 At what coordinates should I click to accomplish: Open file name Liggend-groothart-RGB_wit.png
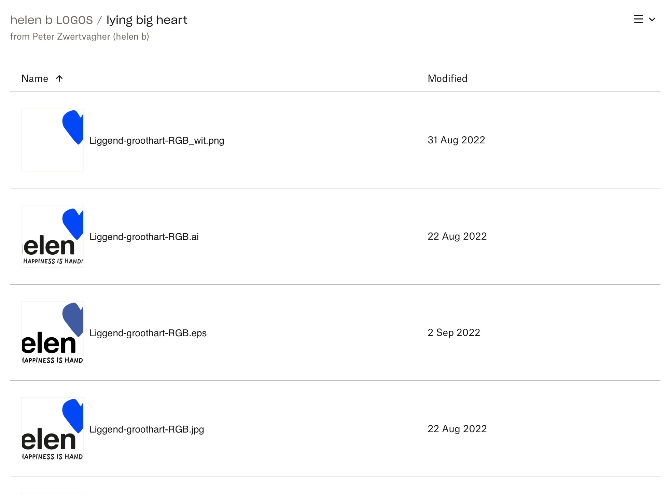click(157, 141)
